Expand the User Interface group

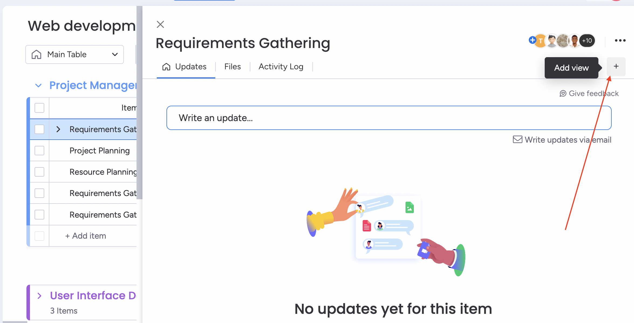coord(39,295)
